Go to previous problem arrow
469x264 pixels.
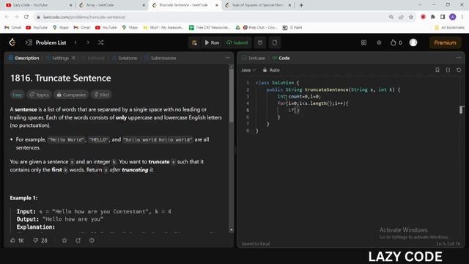75,43
